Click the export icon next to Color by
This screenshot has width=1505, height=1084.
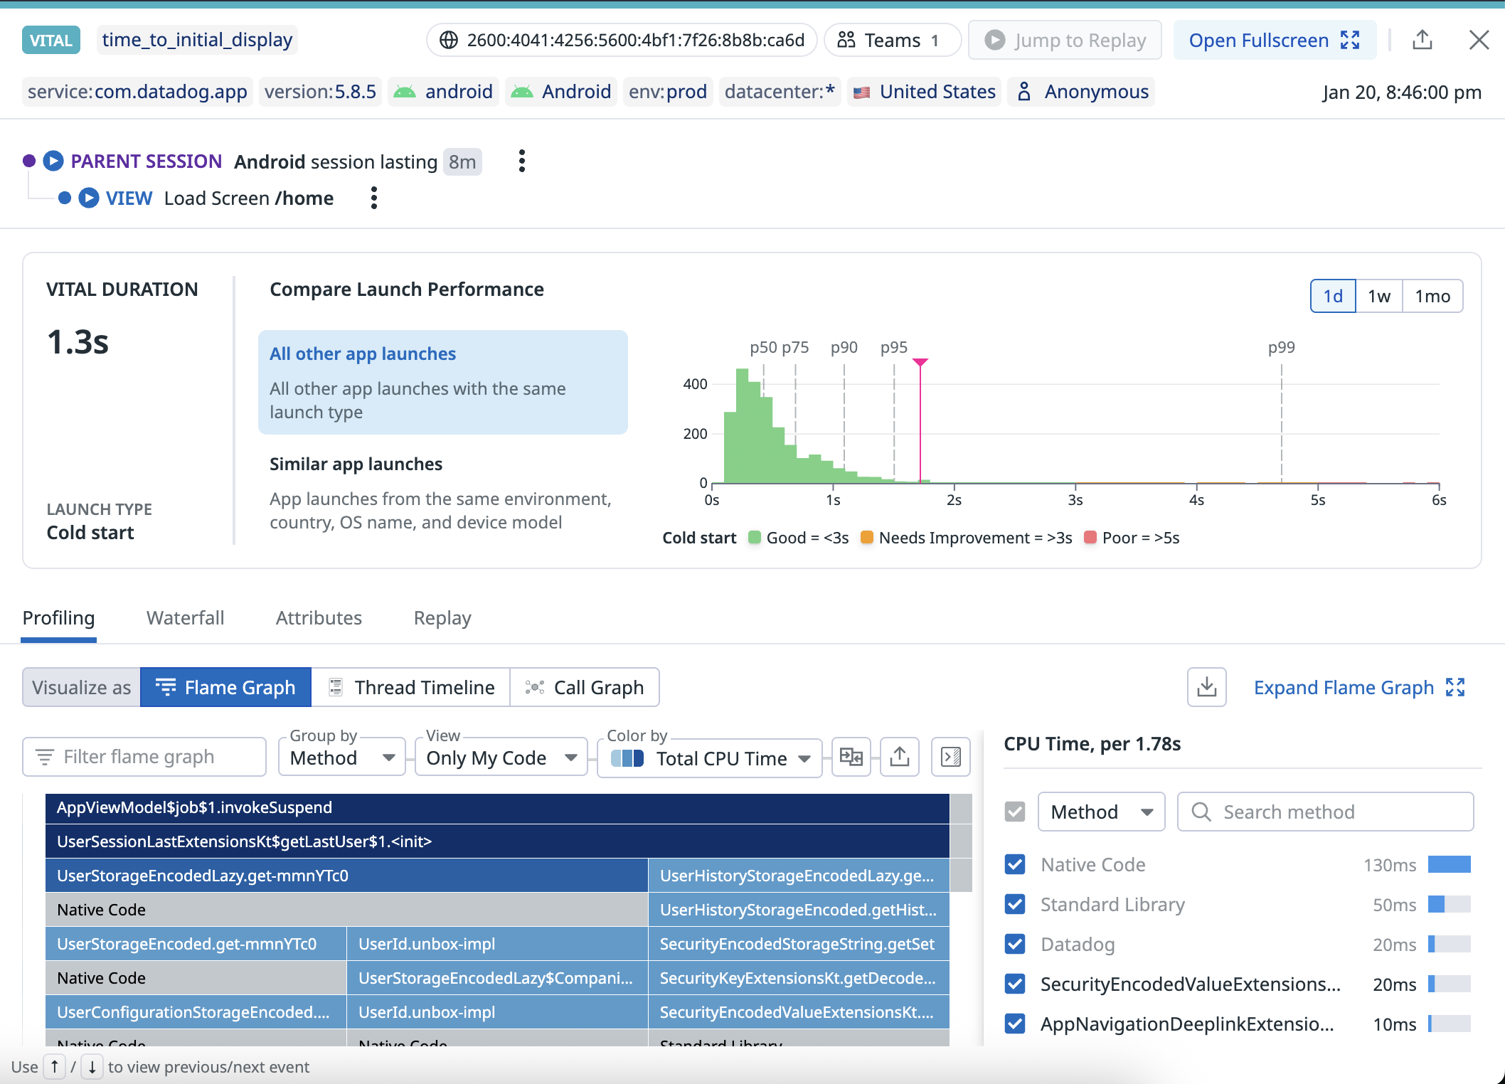pyautogui.click(x=899, y=757)
